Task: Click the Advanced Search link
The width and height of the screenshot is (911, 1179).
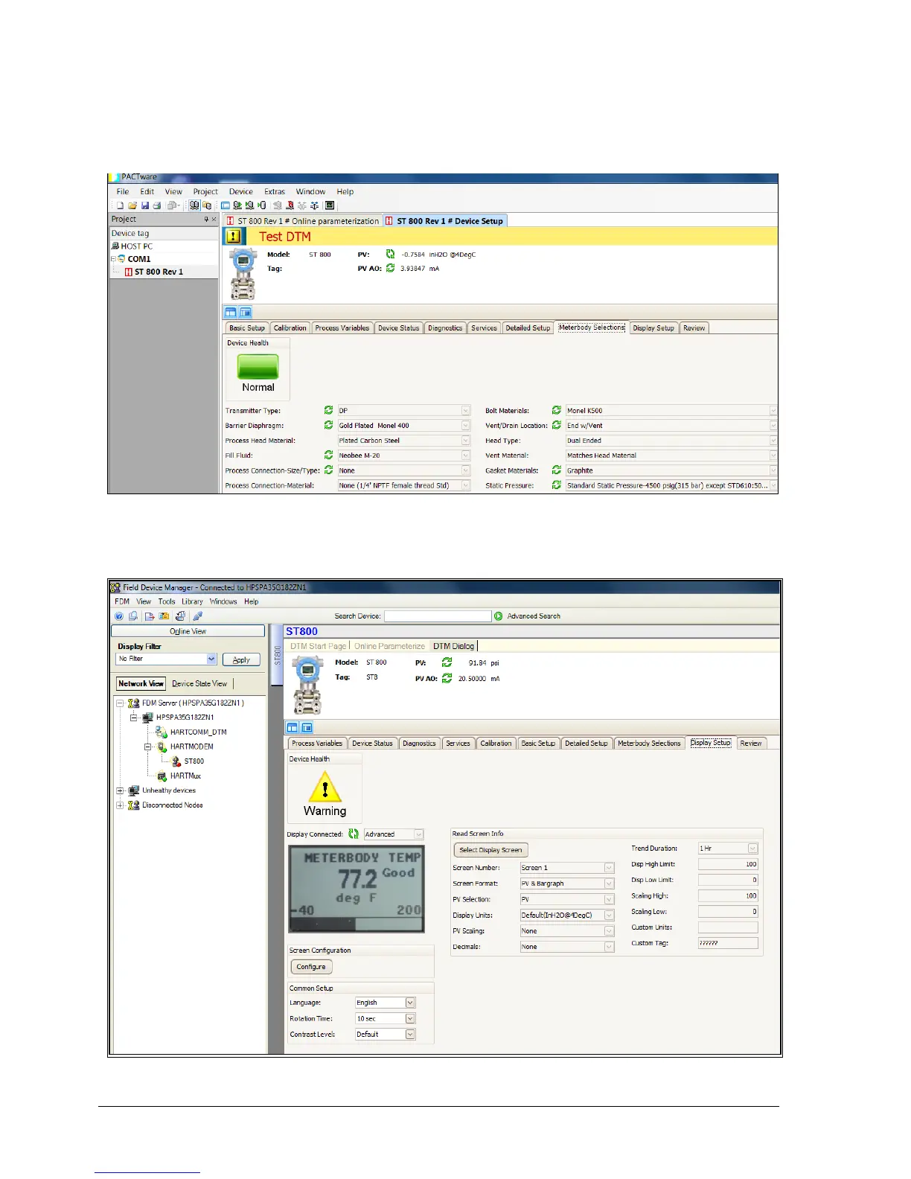Action: click(534, 616)
